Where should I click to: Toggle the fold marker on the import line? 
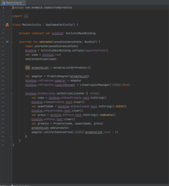click(12, 16)
